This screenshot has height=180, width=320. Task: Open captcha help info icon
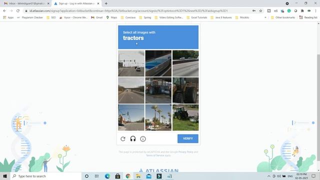point(143,139)
